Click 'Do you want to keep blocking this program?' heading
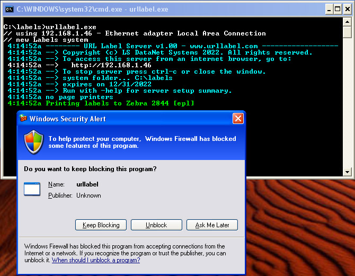Screen dimensions: 355x276 pos(90,169)
